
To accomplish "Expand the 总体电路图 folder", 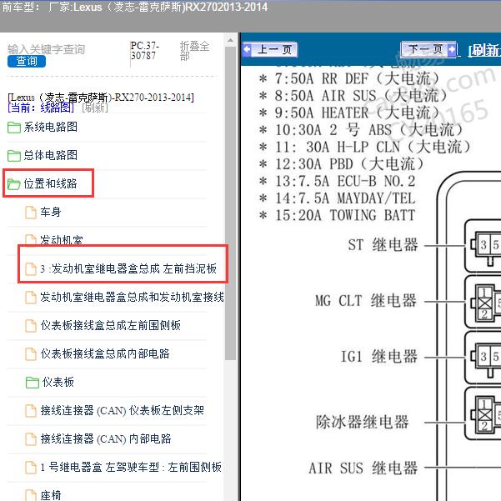I will pos(50,155).
